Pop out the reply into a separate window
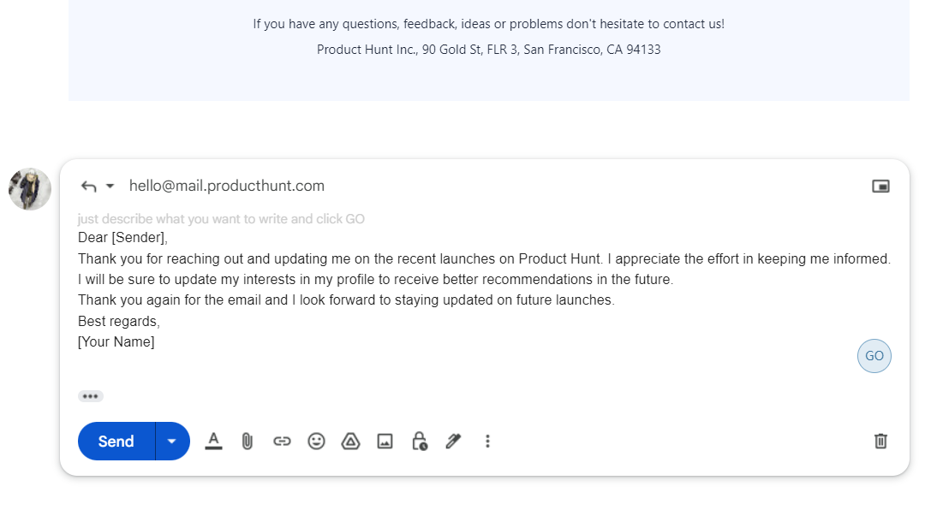This screenshot has height=516, width=931. [880, 187]
